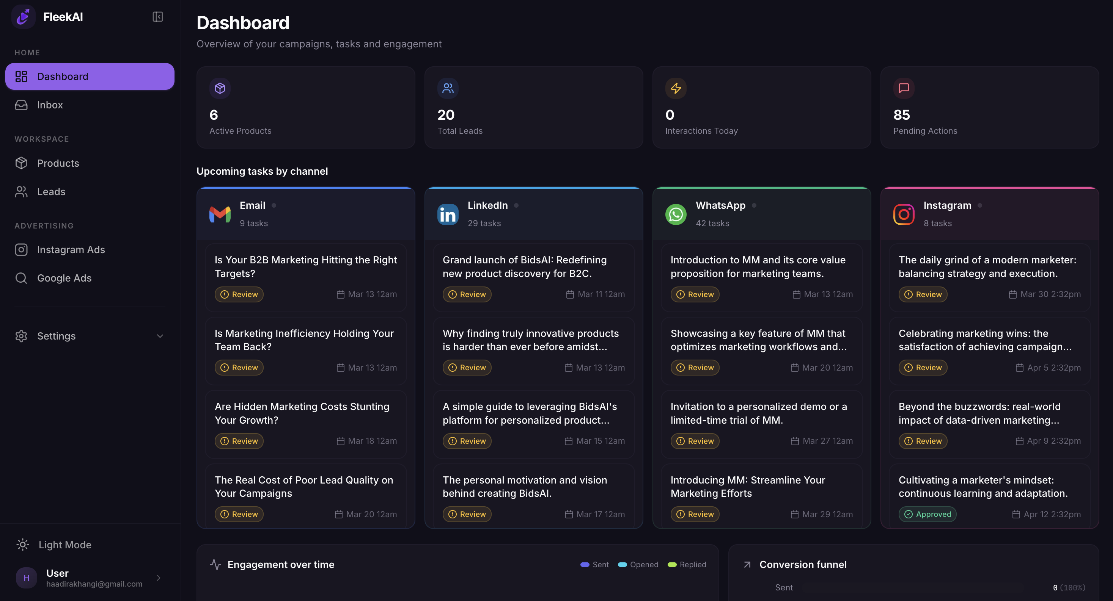
Task: Click the Gmail Email channel icon
Action: (x=220, y=214)
